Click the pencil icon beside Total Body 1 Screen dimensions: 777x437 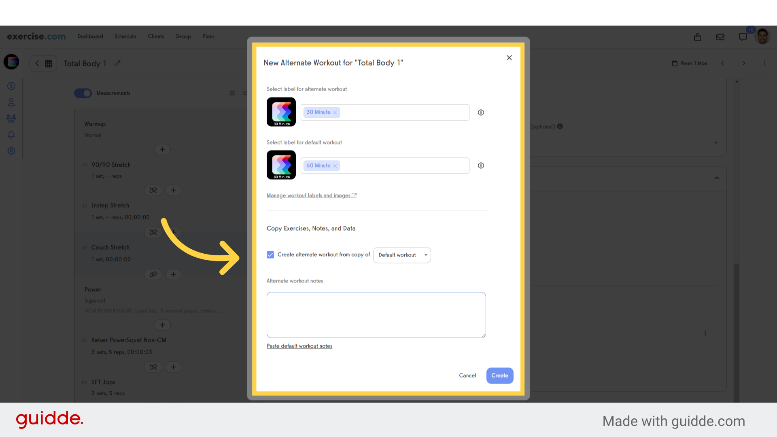click(x=117, y=63)
